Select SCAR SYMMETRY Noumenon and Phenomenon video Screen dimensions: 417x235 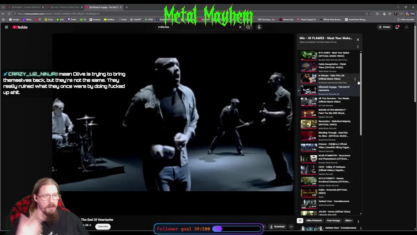(329, 159)
